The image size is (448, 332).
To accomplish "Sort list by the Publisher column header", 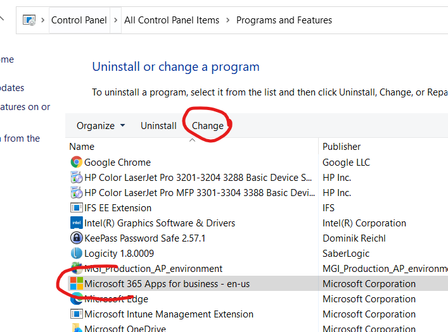I will click(342, 147).
